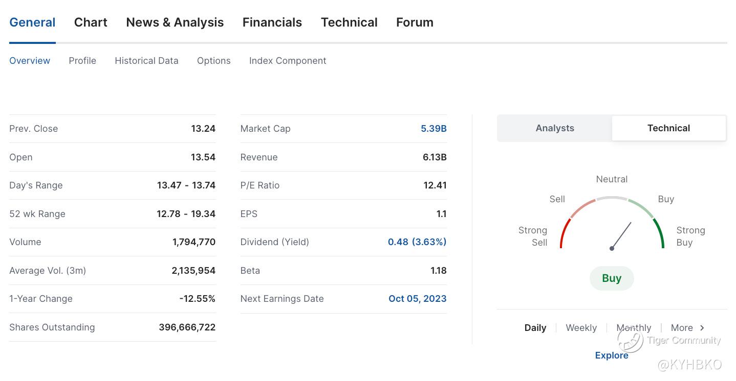Click the Dividend yield 0.48 (3.63%) link
The height and width of the screenshot is (381, 736).
click(417, 242)
